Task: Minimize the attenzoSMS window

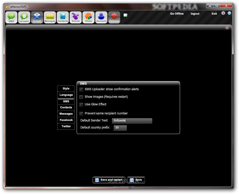Action: [210, 6]
